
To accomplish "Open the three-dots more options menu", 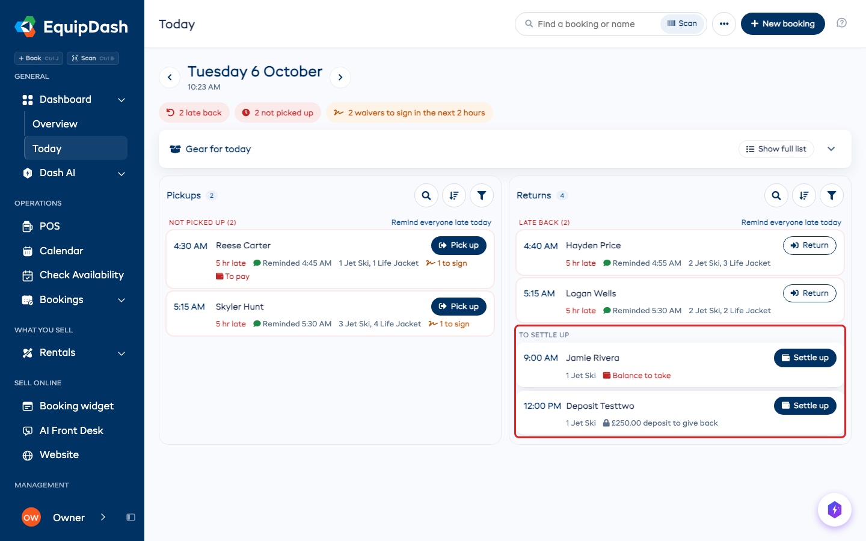I will click(x=724, y=24).
